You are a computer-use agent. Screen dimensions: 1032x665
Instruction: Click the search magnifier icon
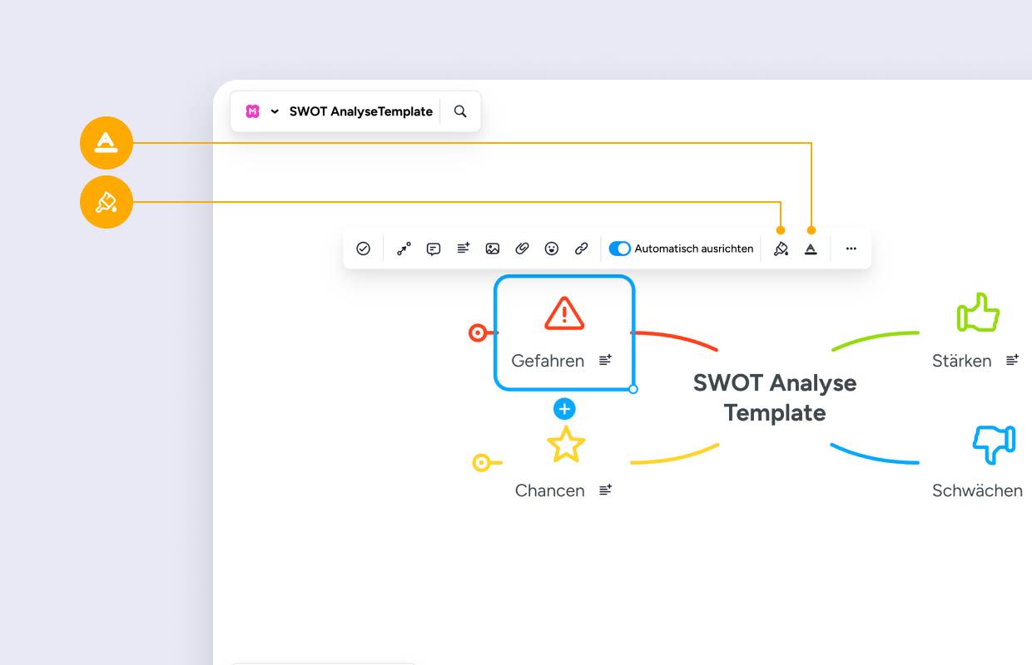460,111
